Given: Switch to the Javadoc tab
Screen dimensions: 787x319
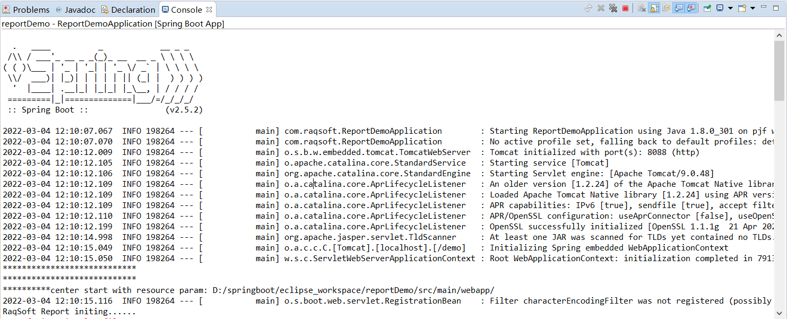Looking at the screenshot, I should (x=76, y=10).
